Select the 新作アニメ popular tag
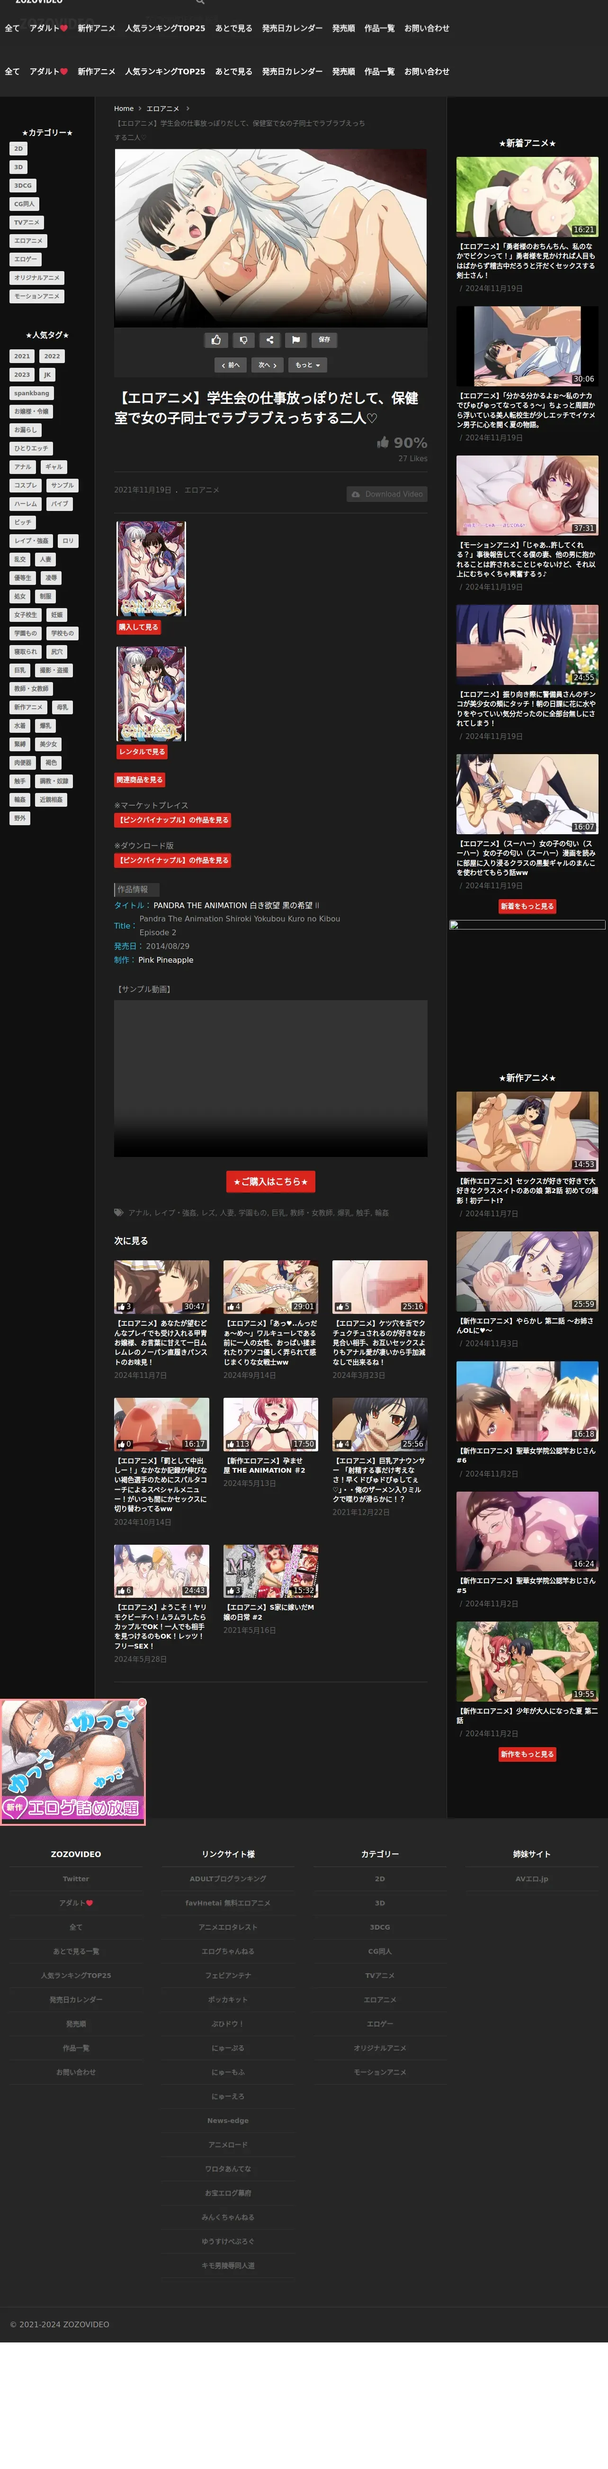The height and width of the screenshot is (2469, 608). 29,707
